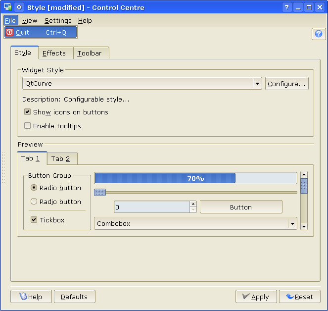Click the spinbox input field showing 0
Screen dimensions: 328x311
click(152, 207)
